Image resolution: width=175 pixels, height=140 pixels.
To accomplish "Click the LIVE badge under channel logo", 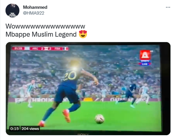I will 145,64.
